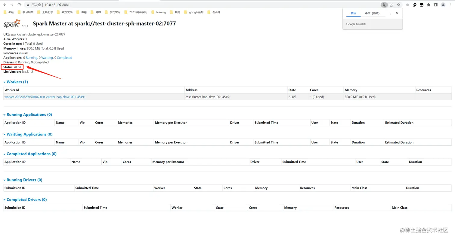Open the 老百姓 bookmark folder
The image size is (455, 240).
214,12
